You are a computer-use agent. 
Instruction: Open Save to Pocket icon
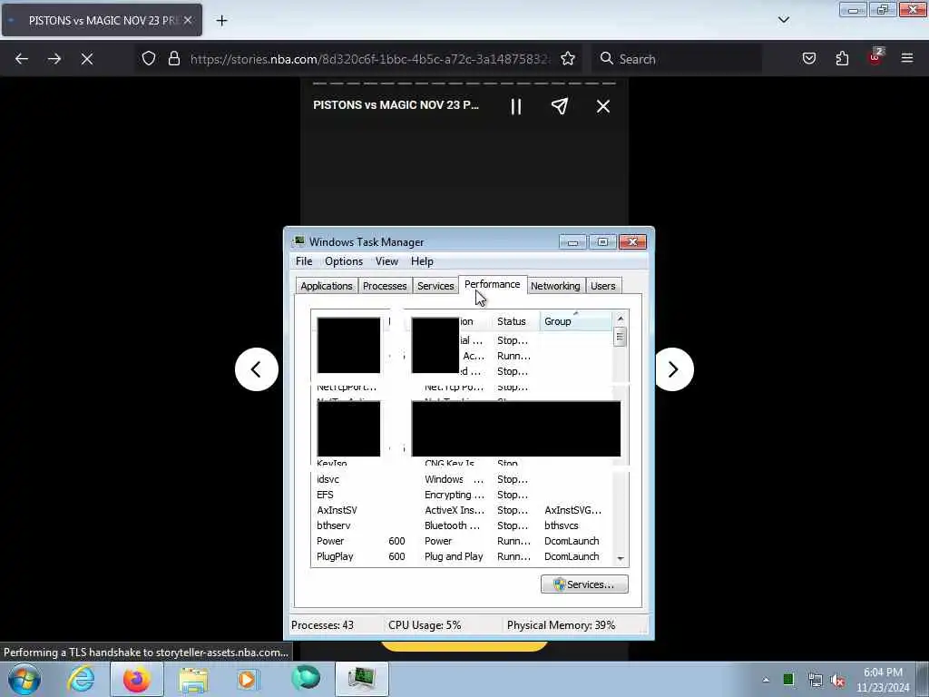pyautogui.click(x=809, y=58)
